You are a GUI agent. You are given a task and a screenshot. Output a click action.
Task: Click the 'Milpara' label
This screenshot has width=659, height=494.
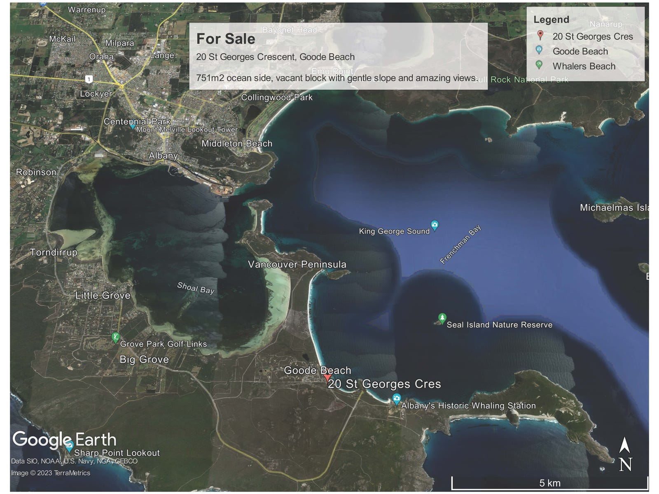pyautogui.click(x=119, y=43)
